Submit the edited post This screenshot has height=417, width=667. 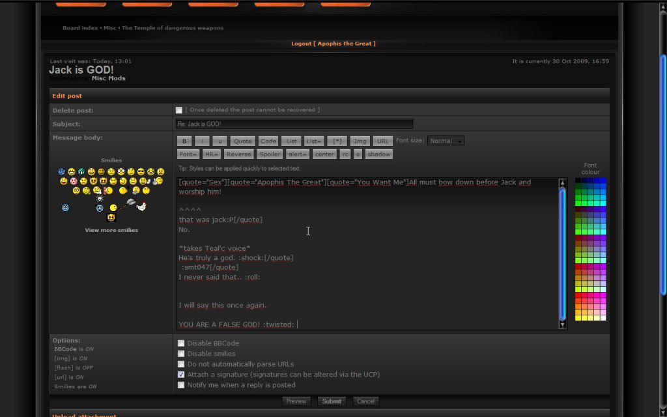point(332,401)
